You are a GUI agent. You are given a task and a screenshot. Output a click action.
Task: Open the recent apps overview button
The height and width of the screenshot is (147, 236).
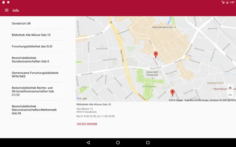tap(148, 142)
